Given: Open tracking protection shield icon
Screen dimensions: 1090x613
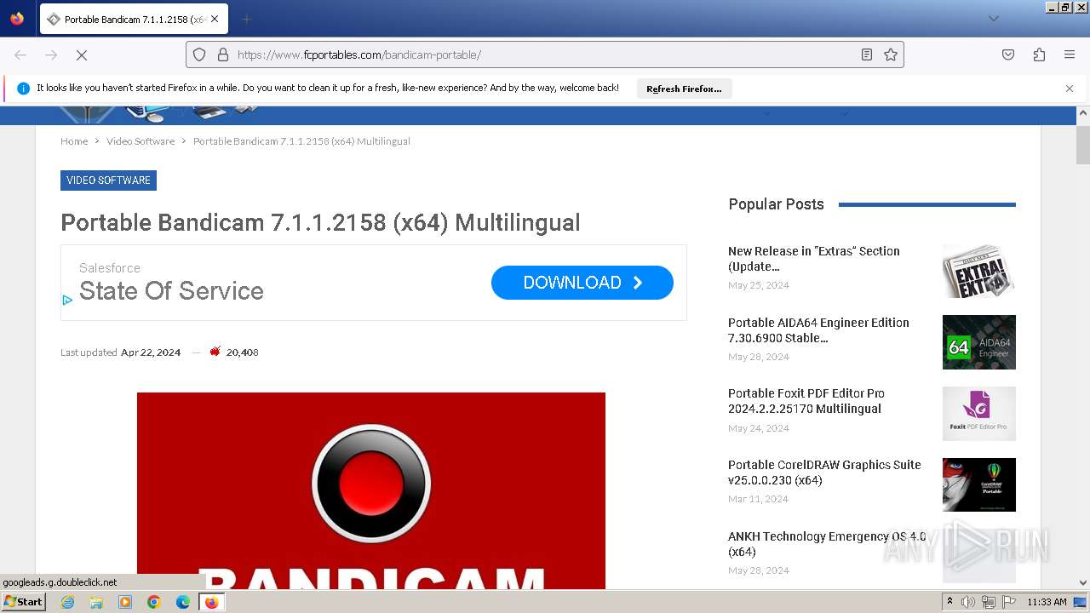Looking at the screenshot, I should [x=199, y=54].
